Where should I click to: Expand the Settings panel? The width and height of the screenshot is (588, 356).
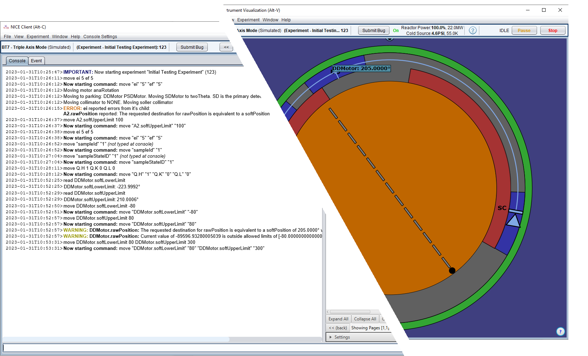(x=342, y=337)
